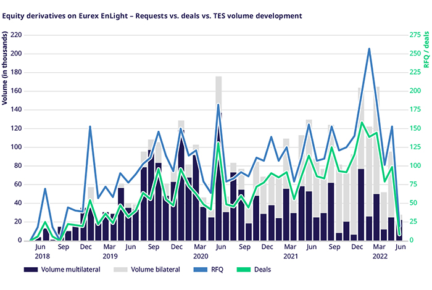This screenshot has width=432, height=290.
Task: Click the top of the tallest gray bilateral bar
Action: [x=218, y=77]
